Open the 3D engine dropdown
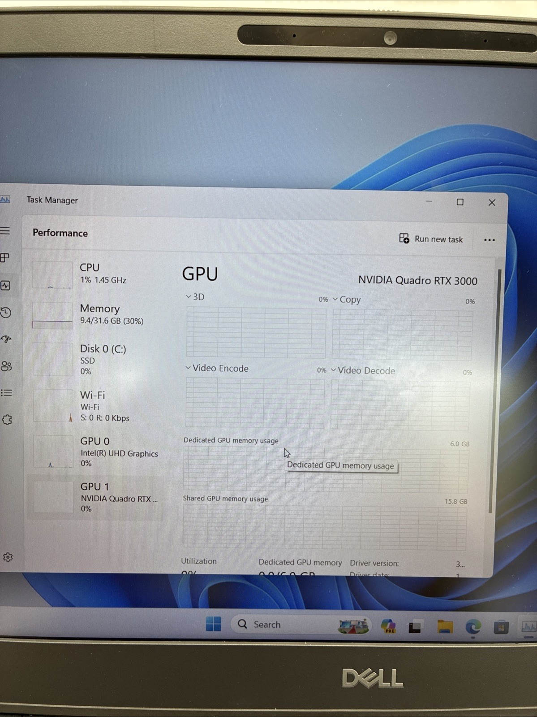This screenshot has width=537, height=717. pyautogui.click(x=195, y=297)
